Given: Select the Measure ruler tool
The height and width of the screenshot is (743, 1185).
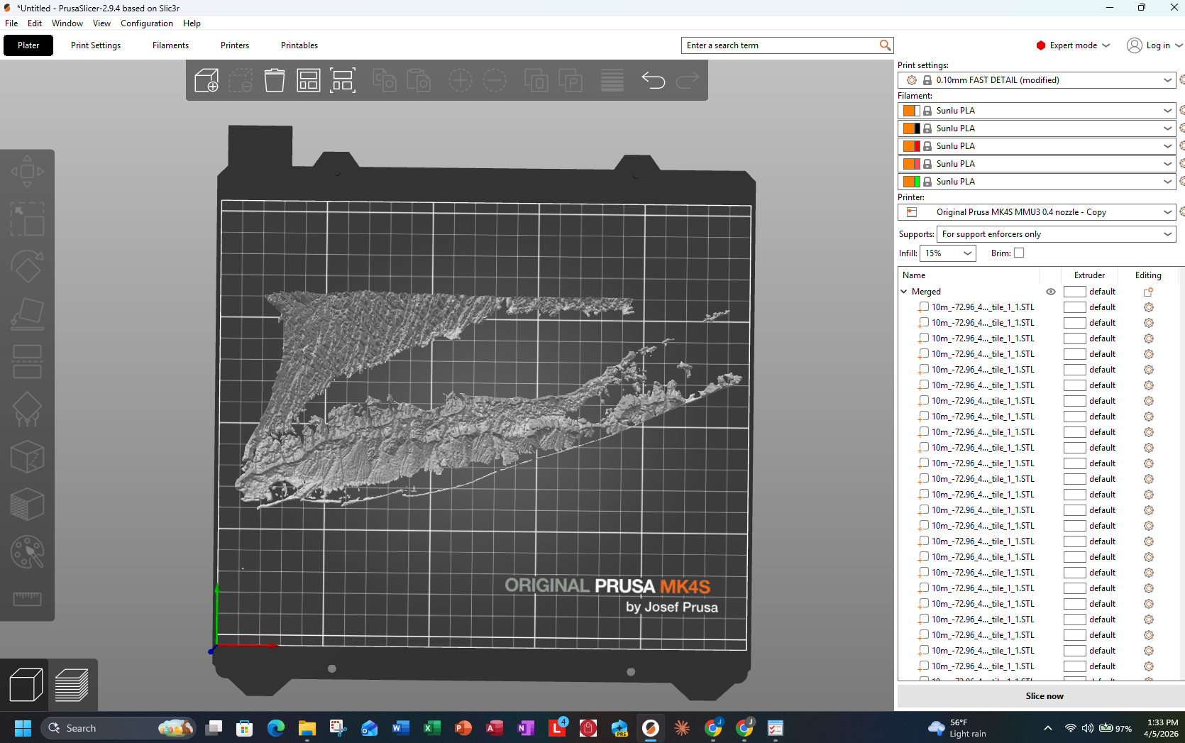Looking at the screenshot, I should (x=27, y=599).
